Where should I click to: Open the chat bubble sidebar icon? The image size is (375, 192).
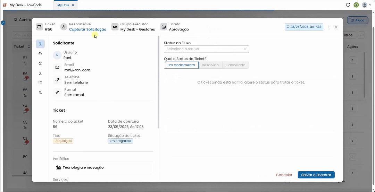pyautogui.click(x=40, y=54)
